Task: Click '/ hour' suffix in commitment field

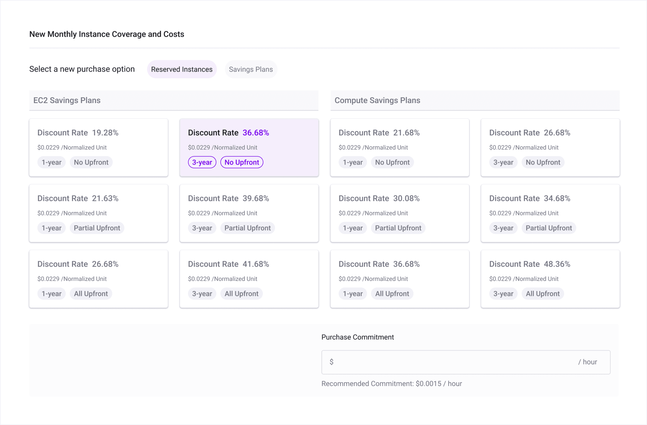Action: tap(587, 362)
